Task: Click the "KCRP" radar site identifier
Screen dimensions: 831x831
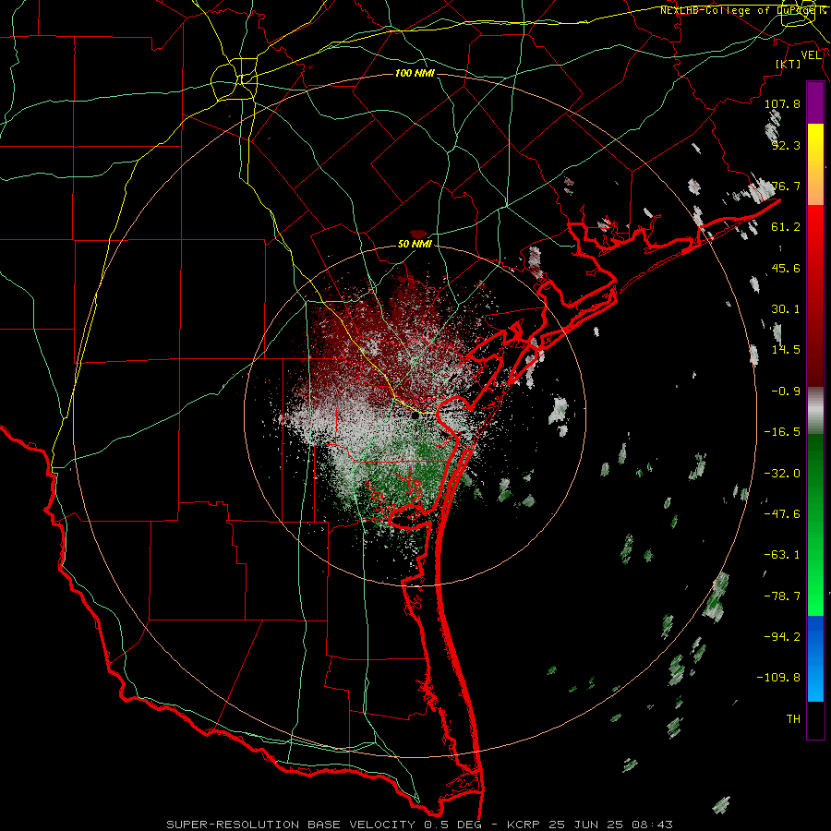Action: 524,825
